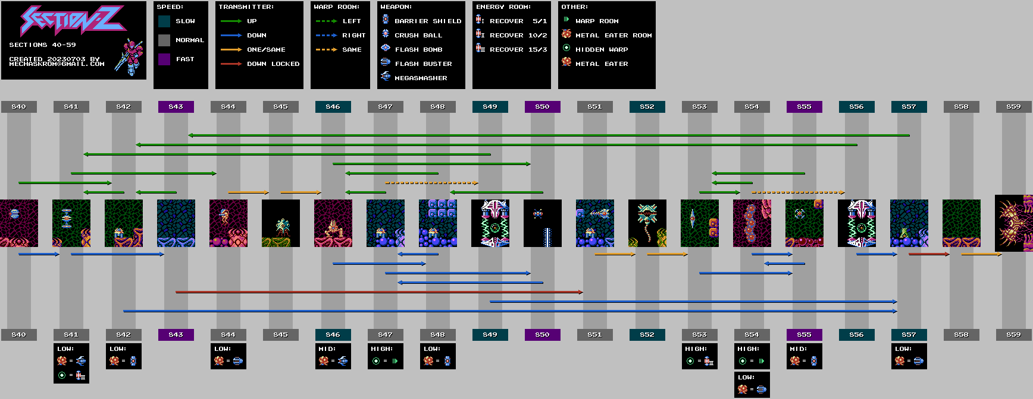
Task: Click the S59 label in the top header row
Action: [1014, 107]
